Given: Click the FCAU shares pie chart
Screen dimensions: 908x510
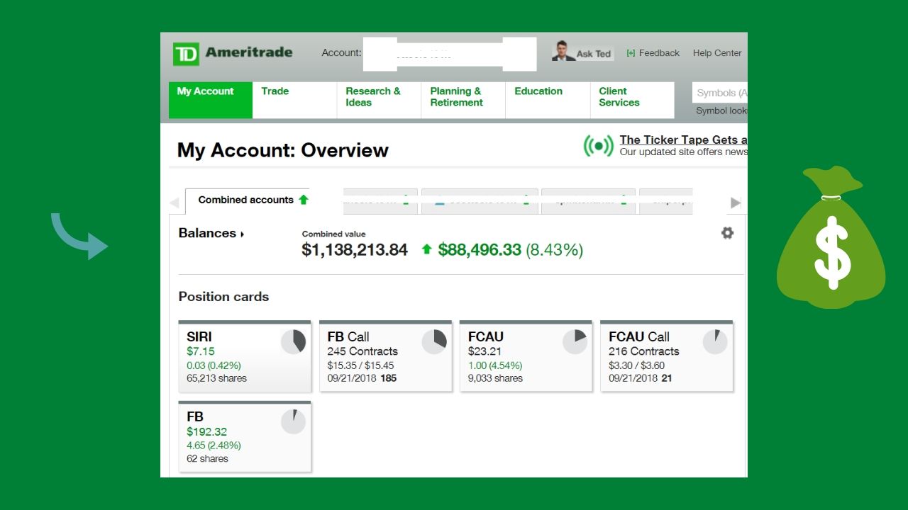Looking at the screenshot, I should coord(575,342).
